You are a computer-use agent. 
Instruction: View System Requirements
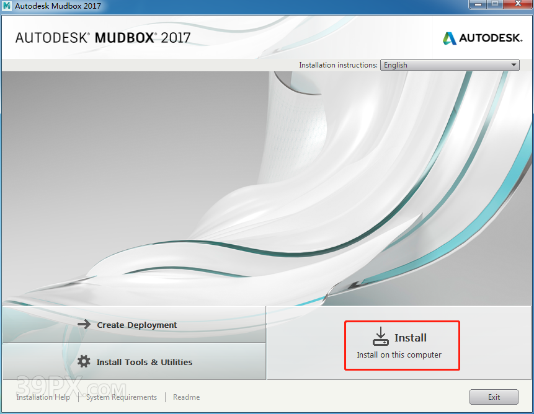coord(121,397)
